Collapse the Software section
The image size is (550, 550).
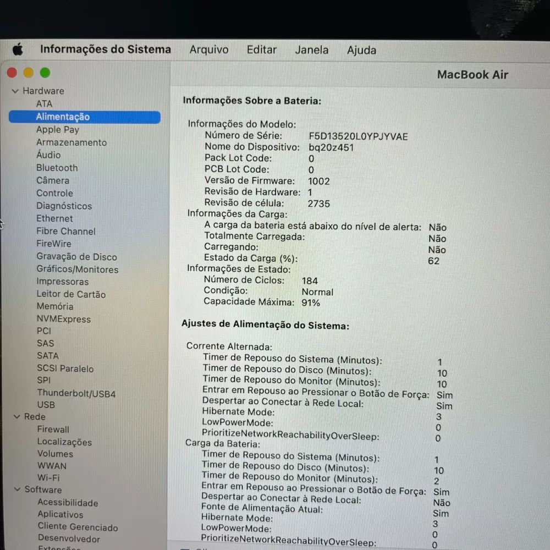[17, 490]
